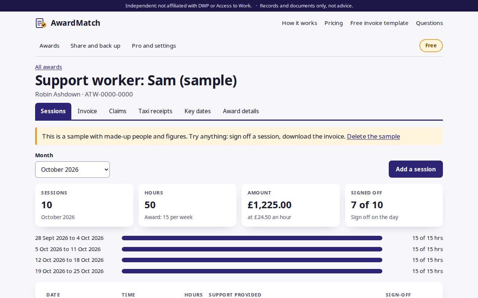
Task: Click the 'Support worker: Sam (sample)' heading
Action: [136, 80]
